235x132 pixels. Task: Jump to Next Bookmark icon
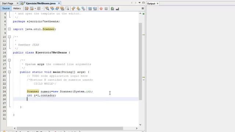pos(78,8)
